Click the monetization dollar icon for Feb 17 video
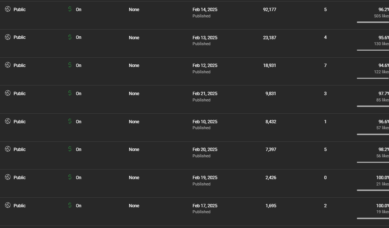This screenshot has width=389, height=228. pos(70,205)
